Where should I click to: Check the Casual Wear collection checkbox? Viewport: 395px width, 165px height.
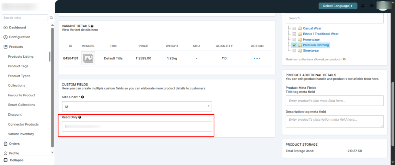pos(294,28)
